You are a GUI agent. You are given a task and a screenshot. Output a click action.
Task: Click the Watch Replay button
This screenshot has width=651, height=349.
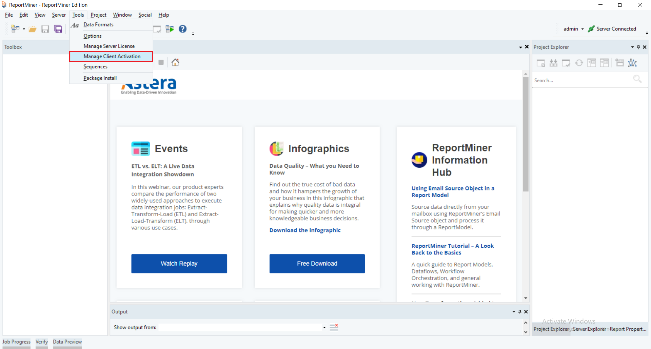point(179,264)
